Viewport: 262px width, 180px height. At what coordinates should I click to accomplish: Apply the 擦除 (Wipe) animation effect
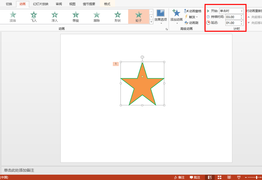click(97, 17)
